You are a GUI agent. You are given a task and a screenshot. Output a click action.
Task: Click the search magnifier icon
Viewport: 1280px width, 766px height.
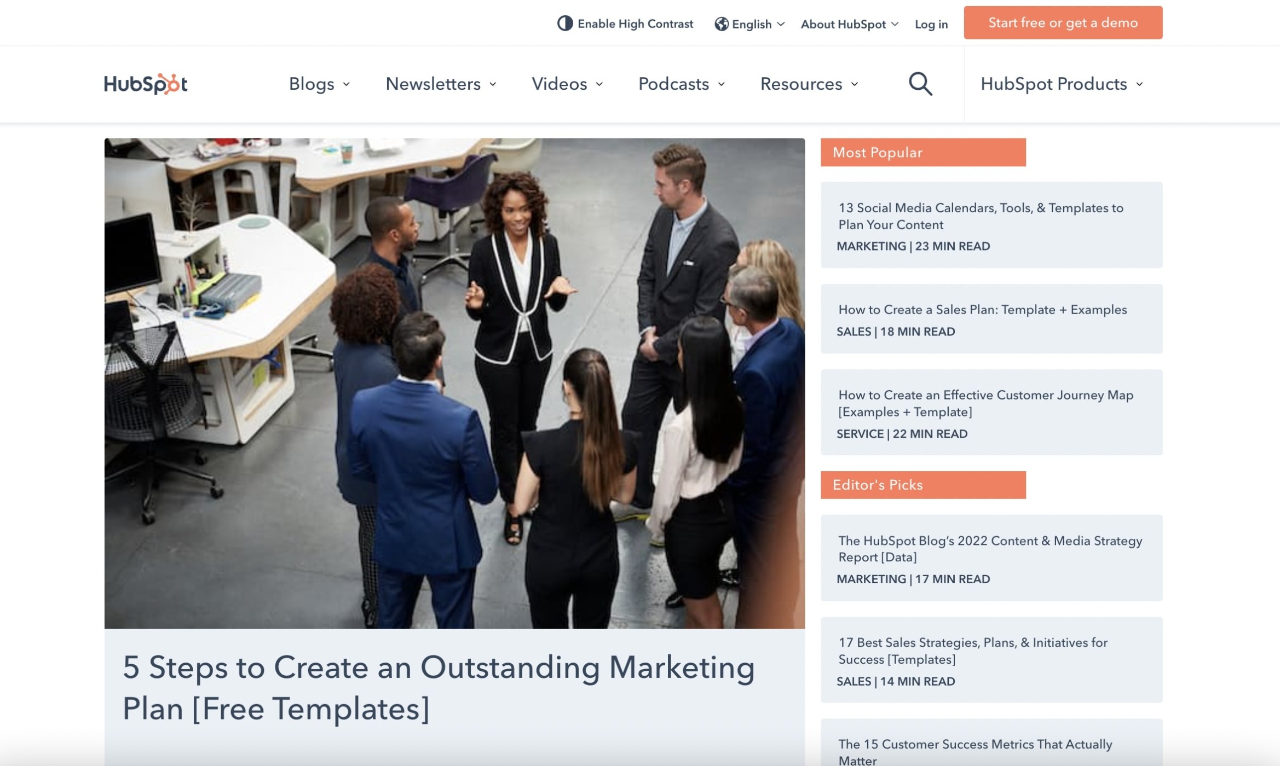click(x=920, y=84)
